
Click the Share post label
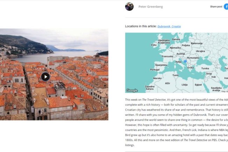tap(216, 7)
